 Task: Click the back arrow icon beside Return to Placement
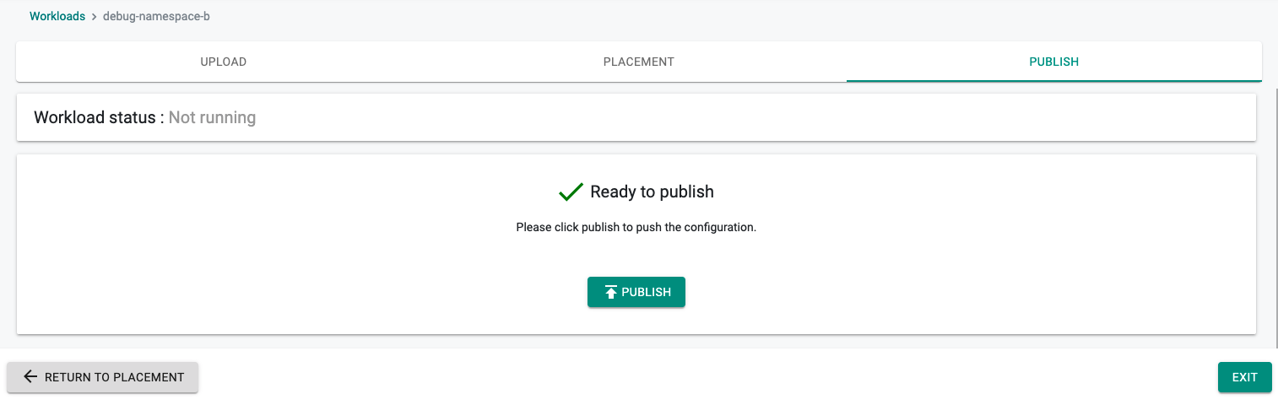(x=30, y=377)
